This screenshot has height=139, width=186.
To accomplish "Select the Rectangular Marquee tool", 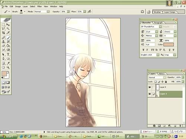I will coord(3,25).
